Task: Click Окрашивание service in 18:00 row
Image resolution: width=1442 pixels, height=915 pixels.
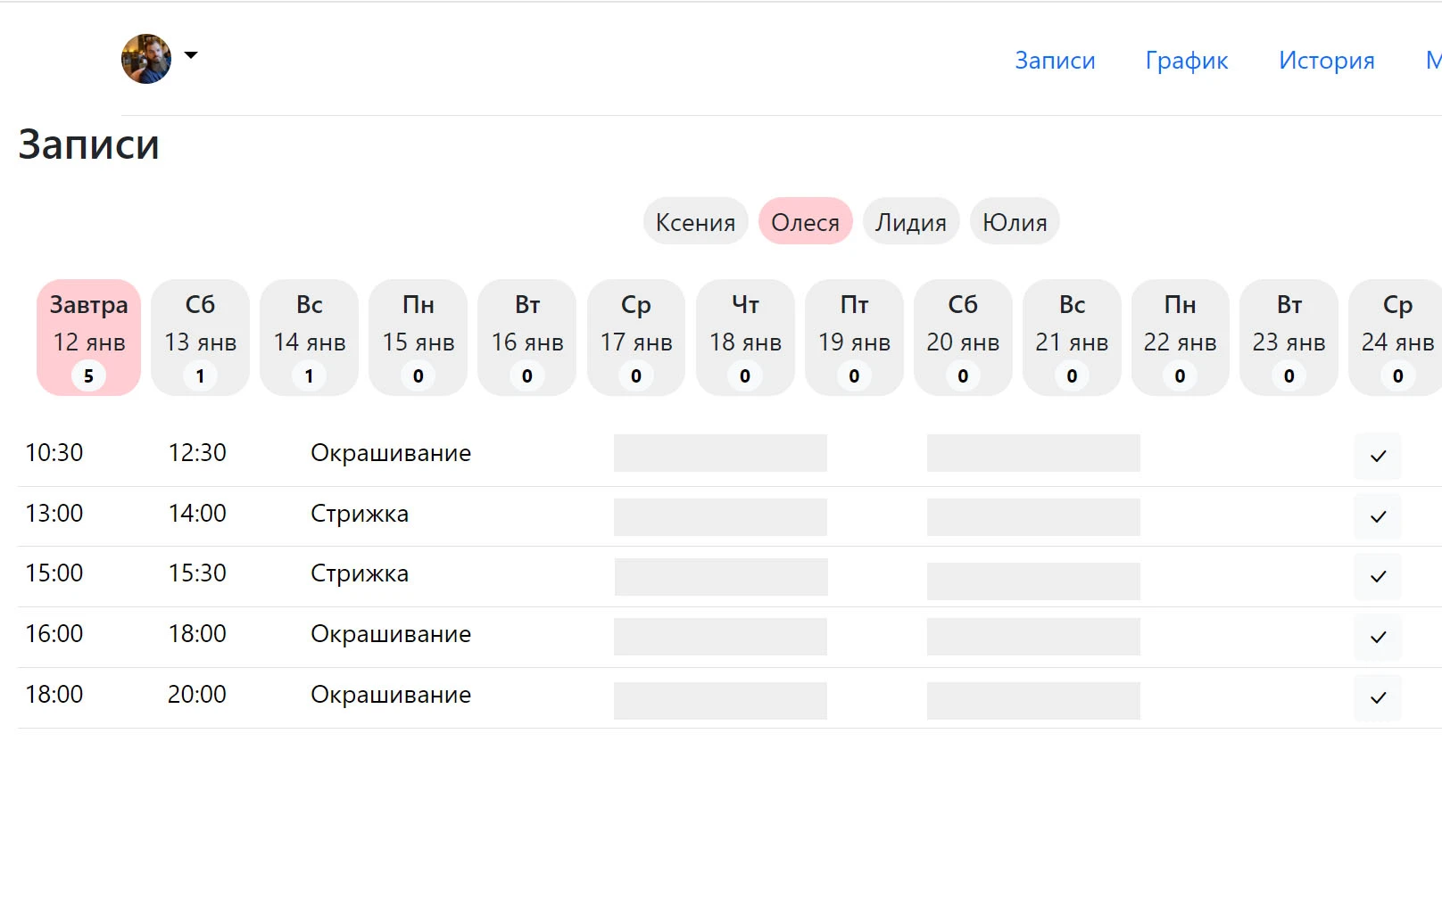Action: (x=391, y=695)
